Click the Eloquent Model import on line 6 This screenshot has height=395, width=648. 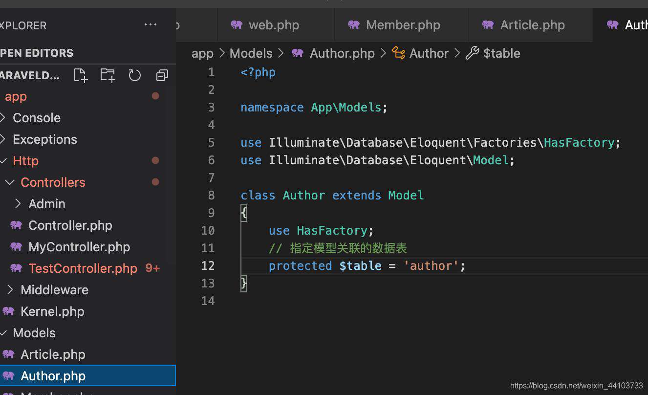coord(378,160)
